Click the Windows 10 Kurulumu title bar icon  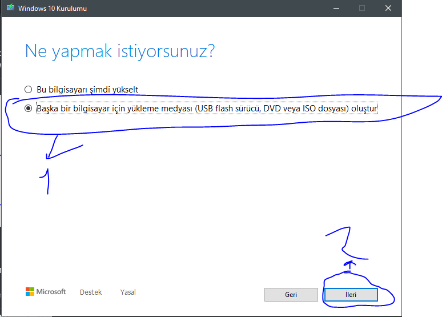coord(10,7)
